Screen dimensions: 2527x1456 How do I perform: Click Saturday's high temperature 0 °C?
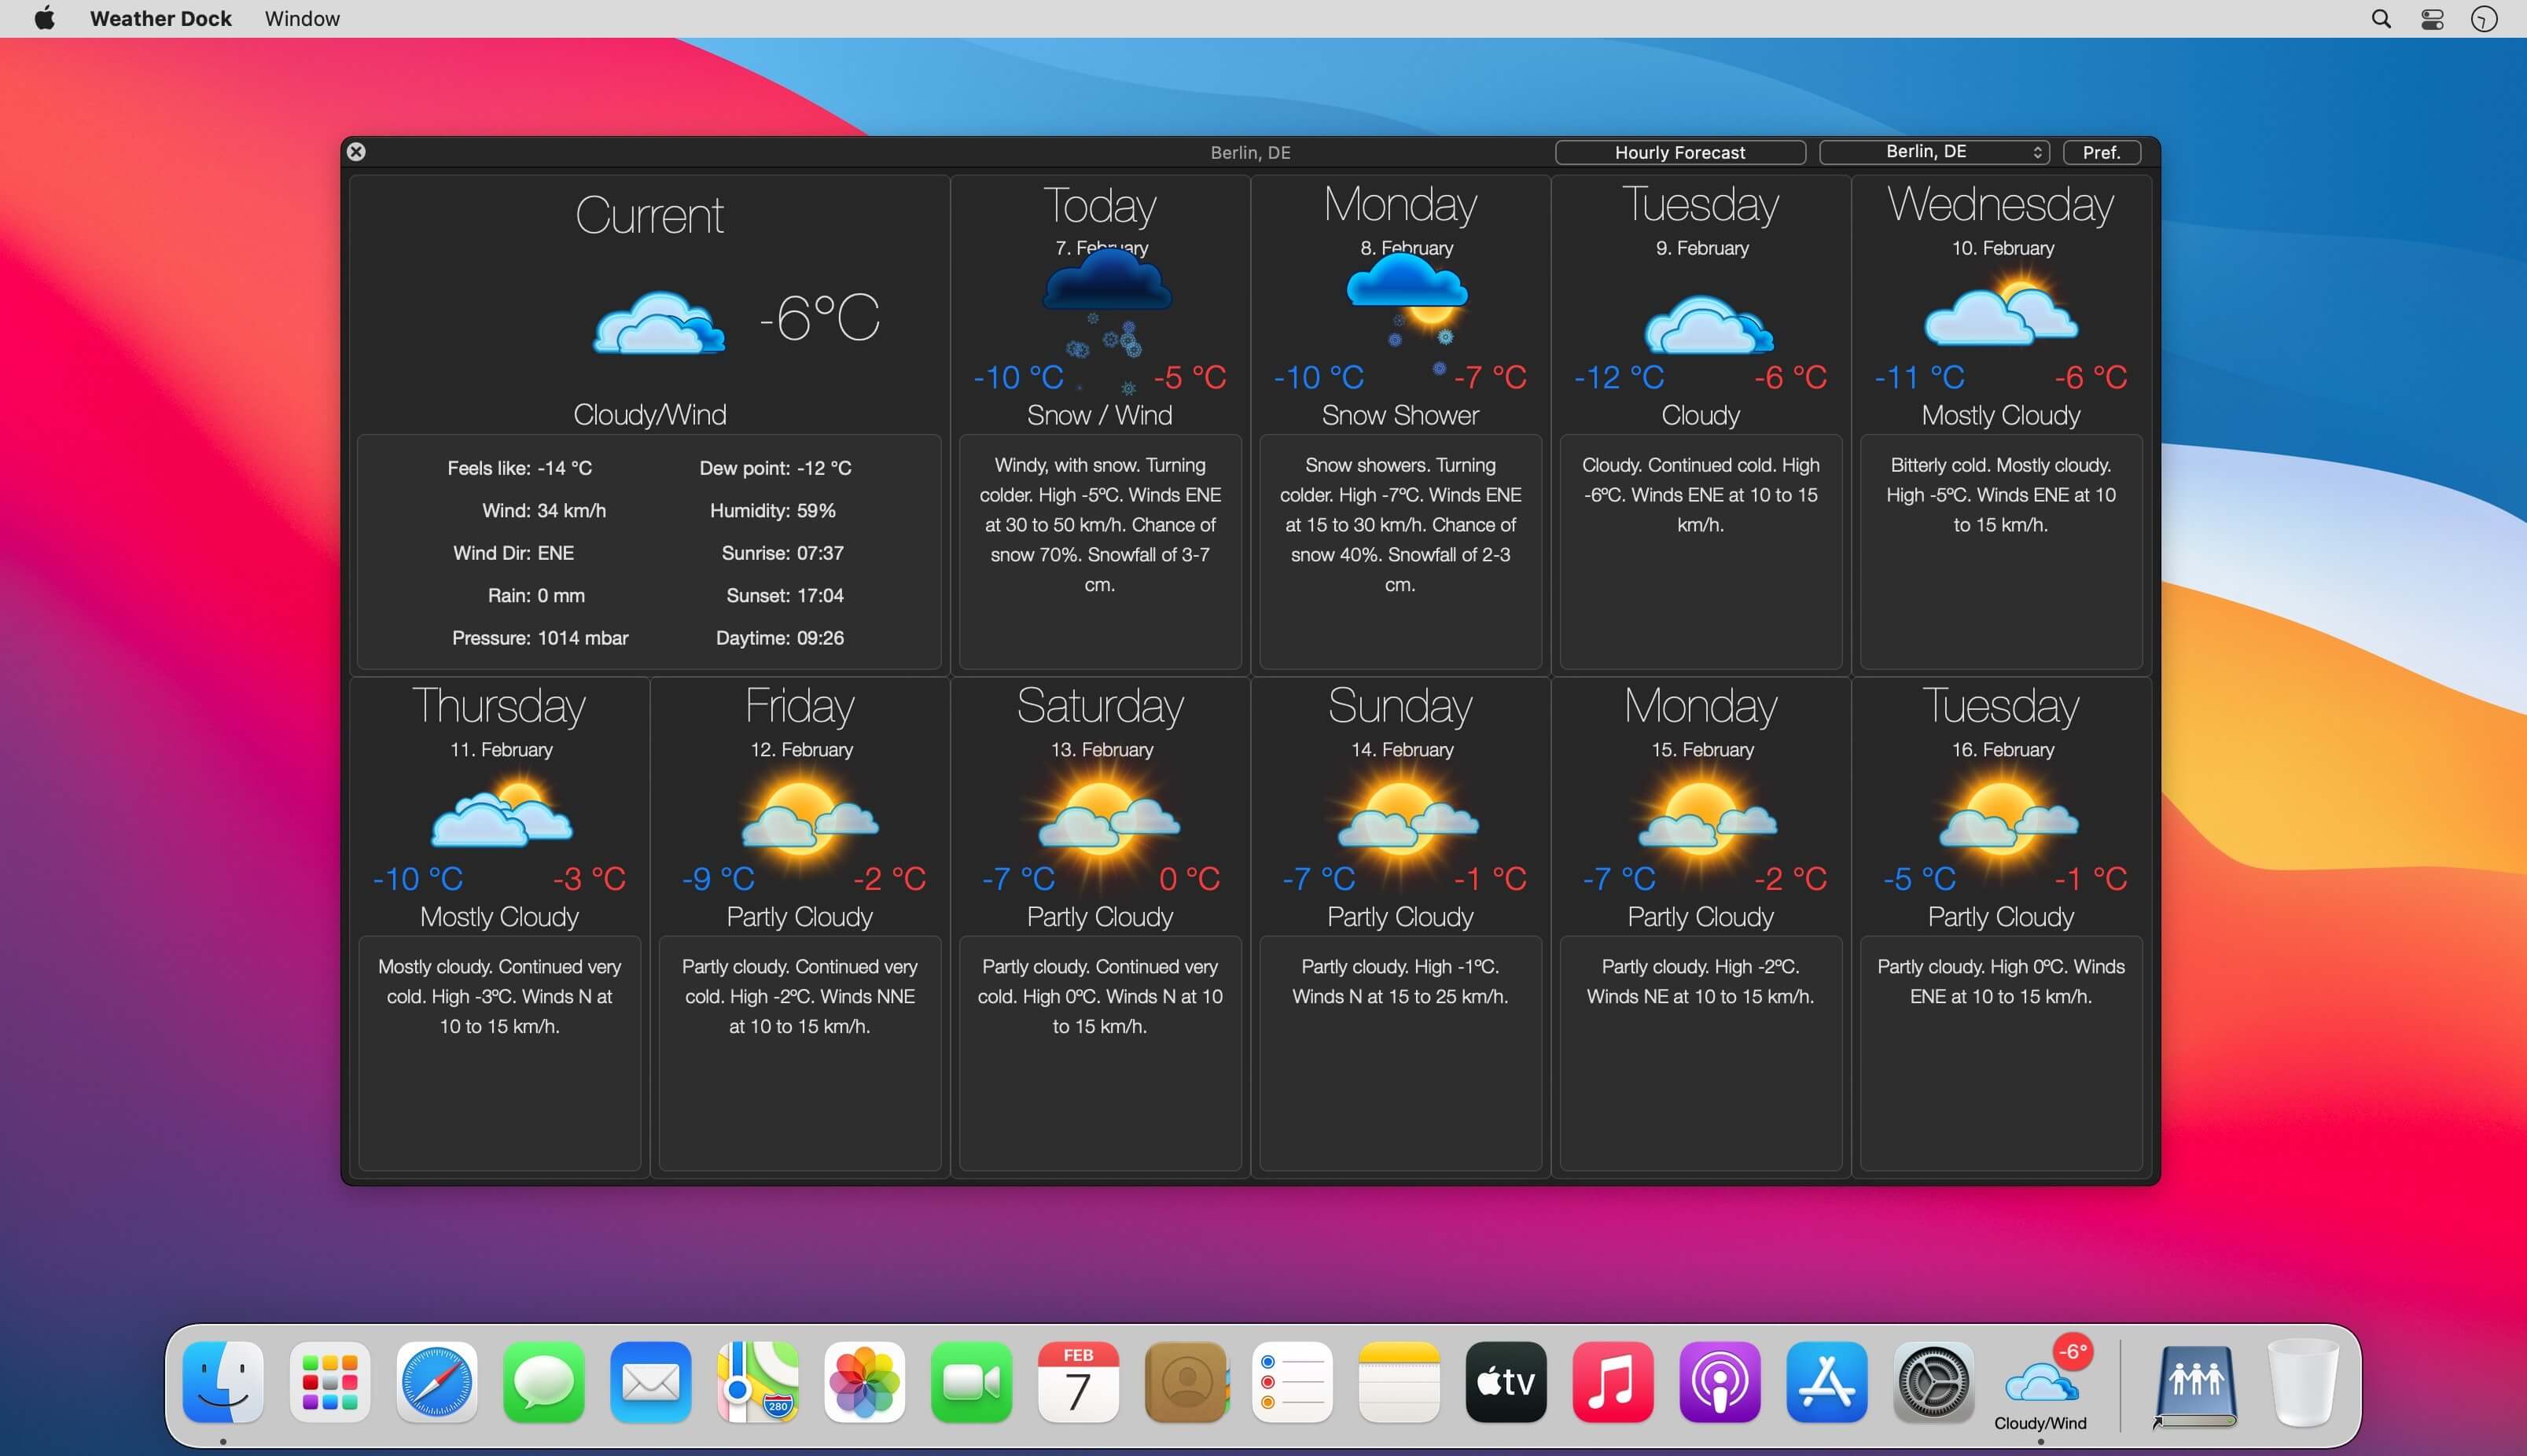[x=1189, y=879]
